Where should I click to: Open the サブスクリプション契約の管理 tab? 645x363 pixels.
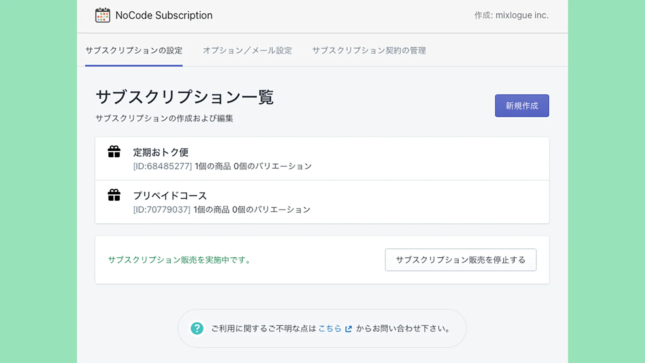(369, 50)
